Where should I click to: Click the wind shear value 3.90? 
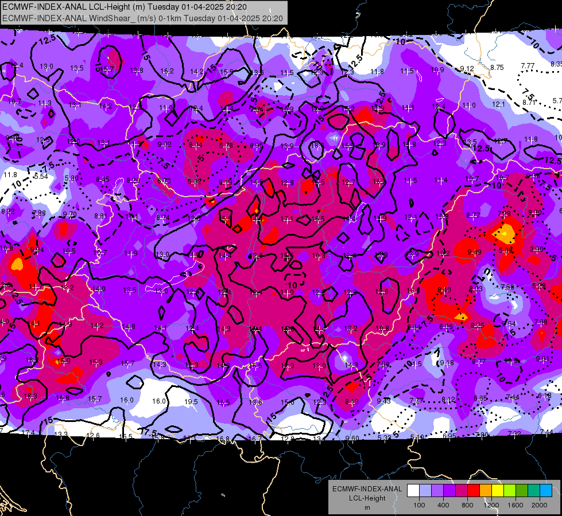click(x=537, y=249)
